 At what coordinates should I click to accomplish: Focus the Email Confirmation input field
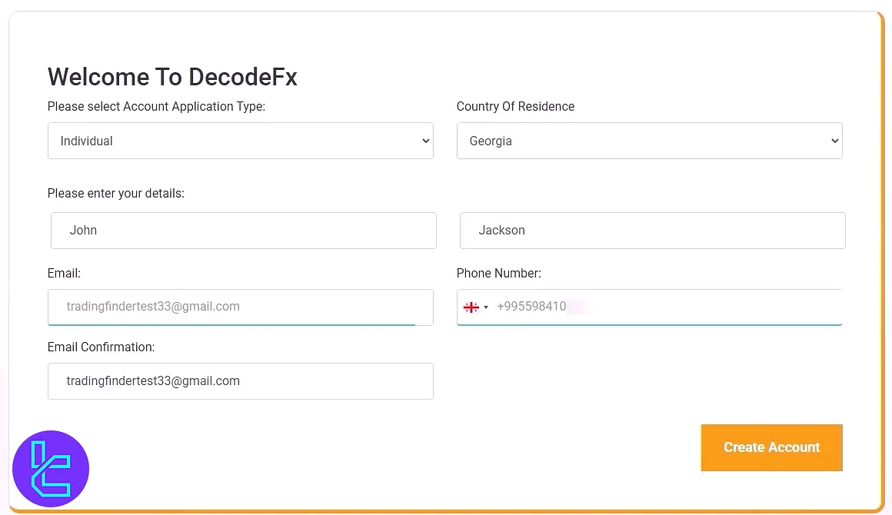240,380
